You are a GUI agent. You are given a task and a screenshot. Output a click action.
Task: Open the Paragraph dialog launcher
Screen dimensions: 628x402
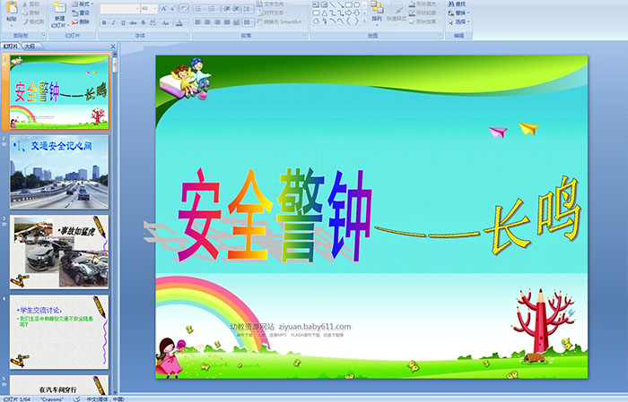[x=305, y=36]
